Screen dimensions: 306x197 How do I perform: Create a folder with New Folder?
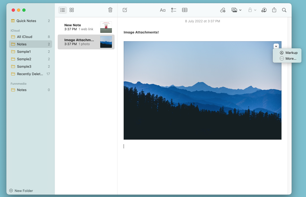tap(21, 191)
